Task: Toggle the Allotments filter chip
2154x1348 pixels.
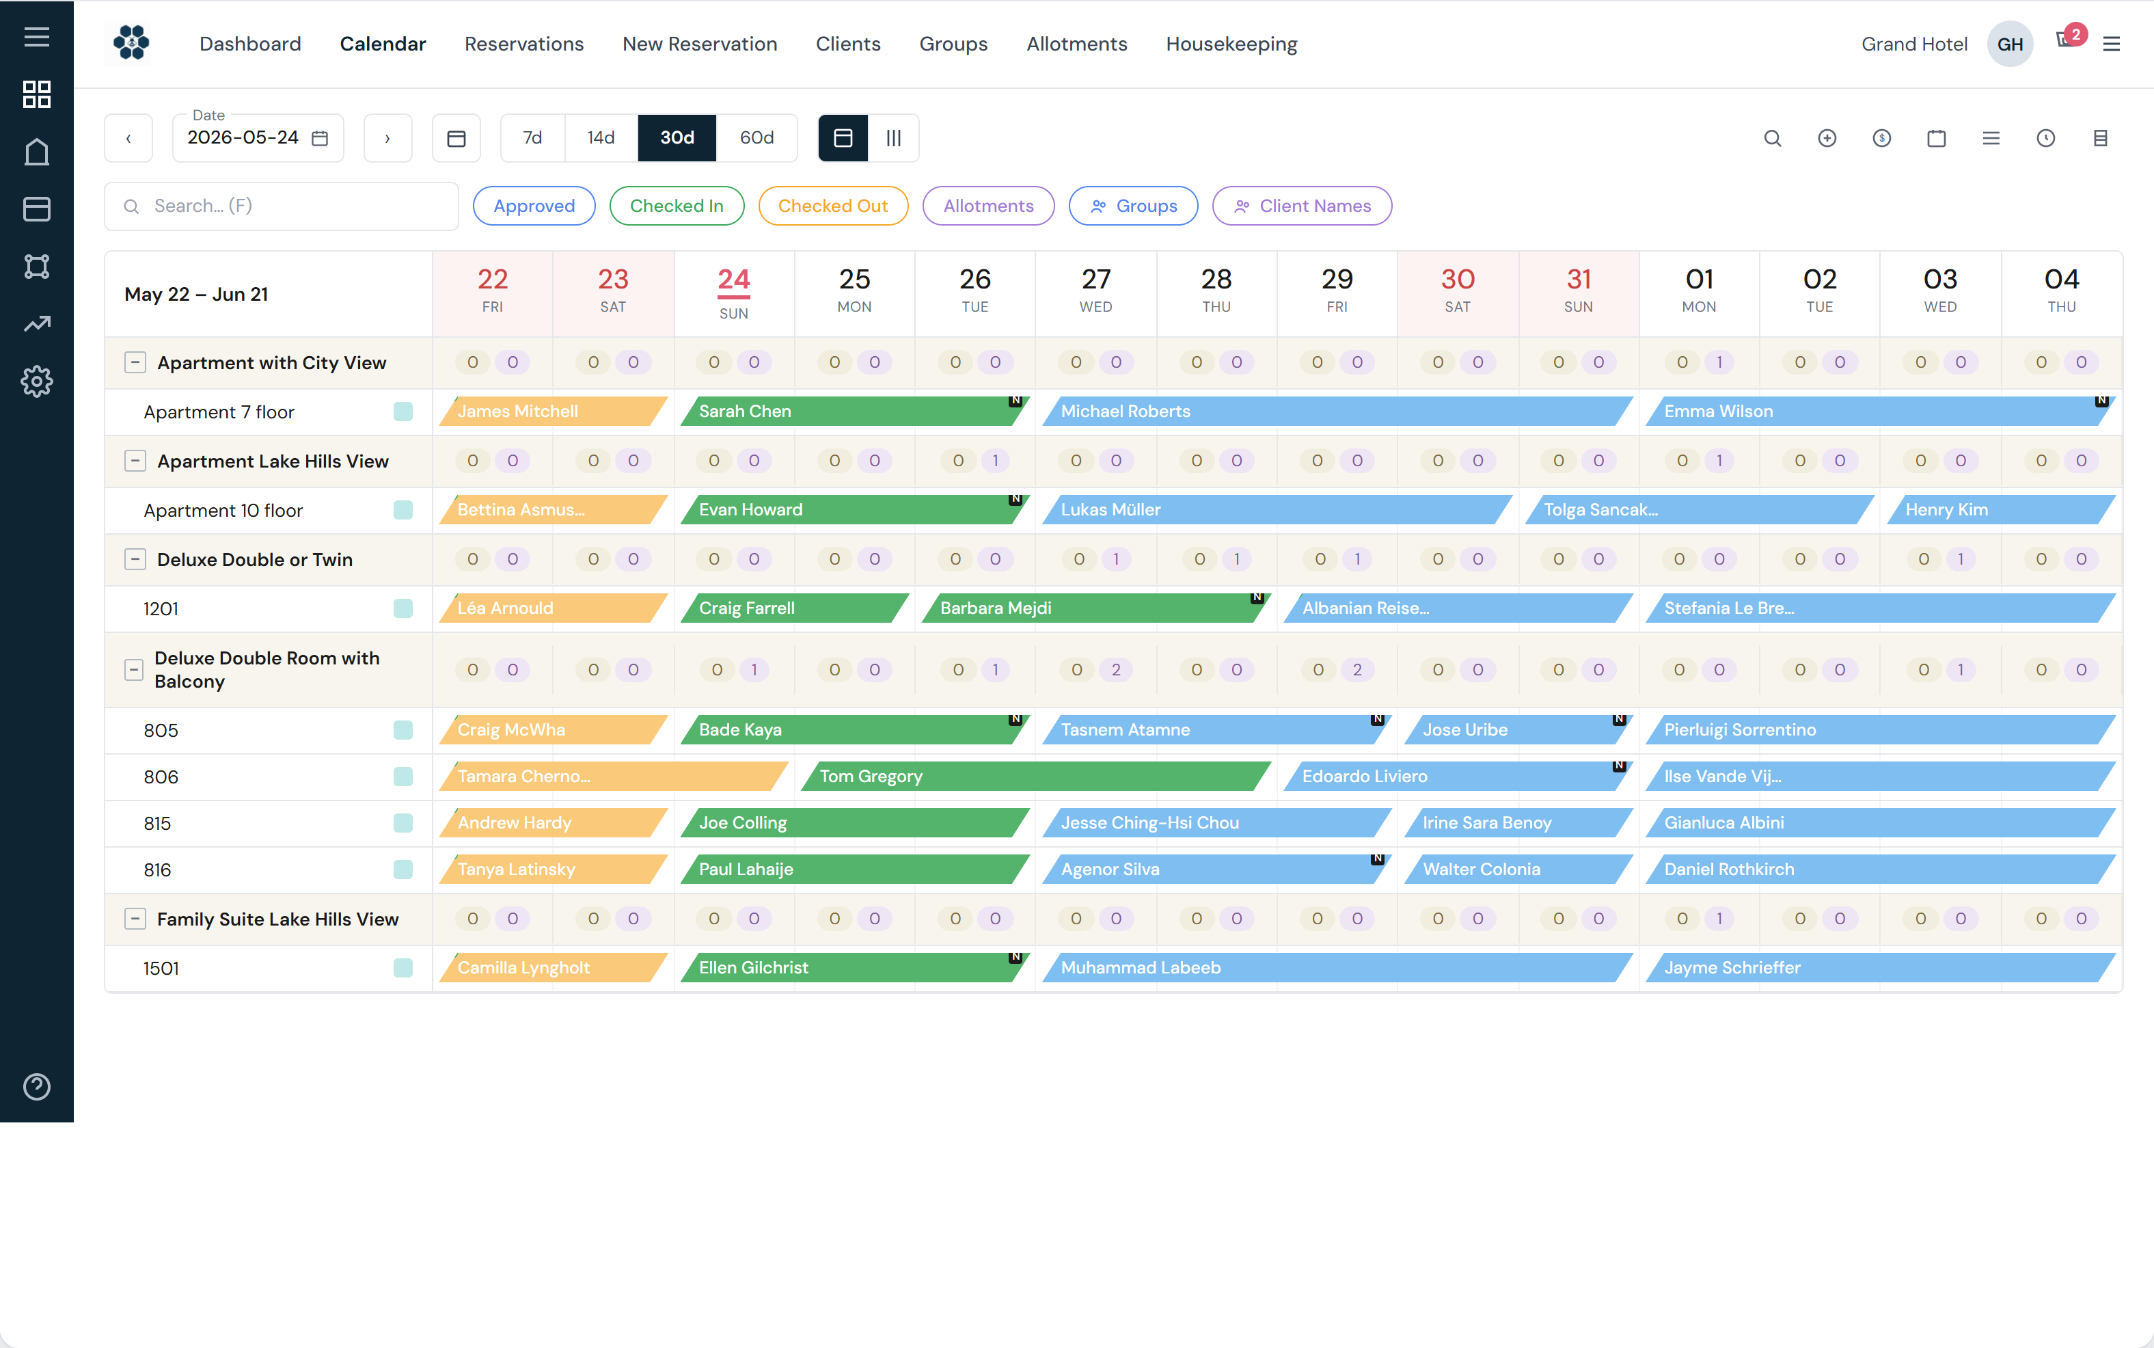Action: click(x=988, y=206)
